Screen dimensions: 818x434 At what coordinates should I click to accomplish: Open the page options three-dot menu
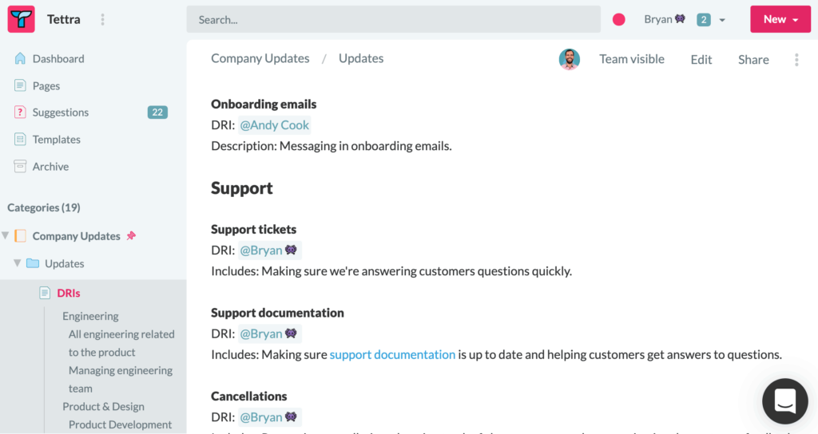[796, 59]
